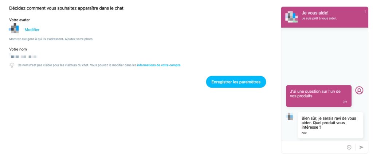The width and height of the screenshot is (373, 157).
Task: Click the visitor profile circle icon
Action: pos(359,90)
